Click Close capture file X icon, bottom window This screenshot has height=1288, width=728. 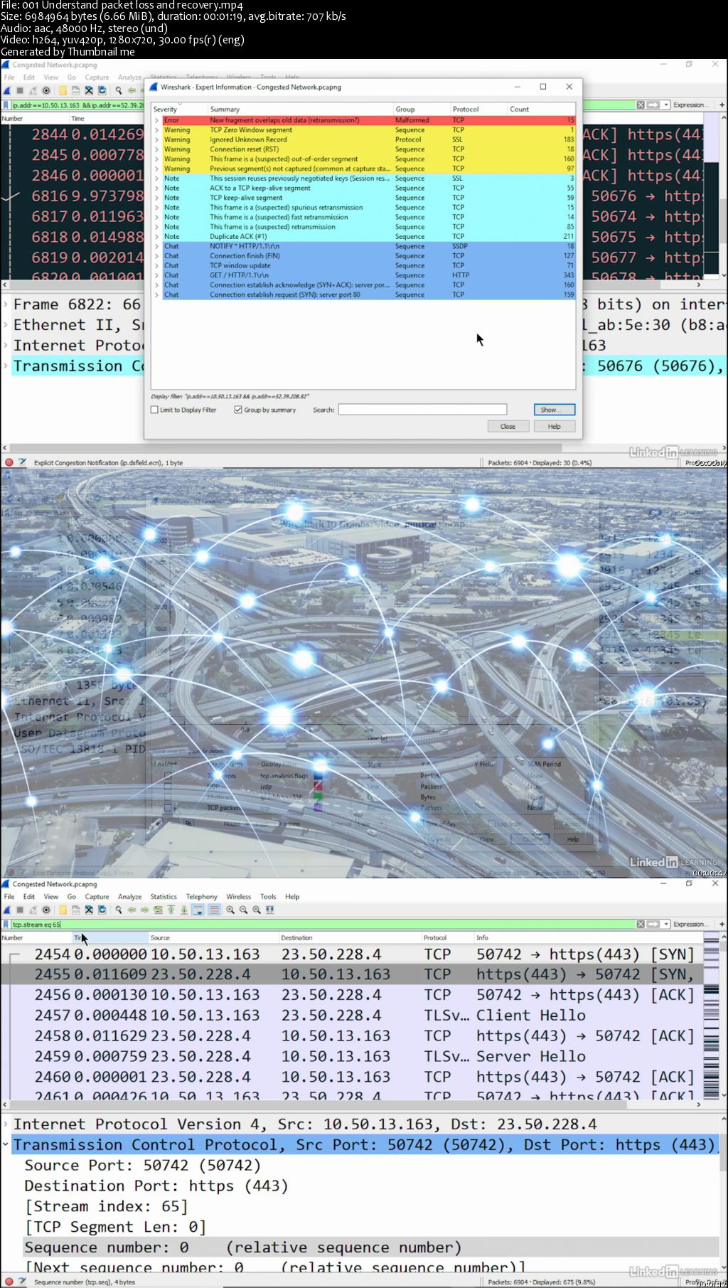coord(89,910)
